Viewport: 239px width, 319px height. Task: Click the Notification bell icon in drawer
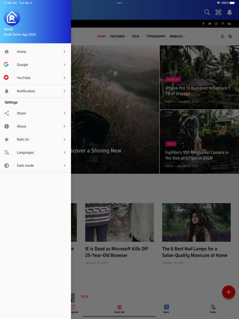(x=6, y=91)
